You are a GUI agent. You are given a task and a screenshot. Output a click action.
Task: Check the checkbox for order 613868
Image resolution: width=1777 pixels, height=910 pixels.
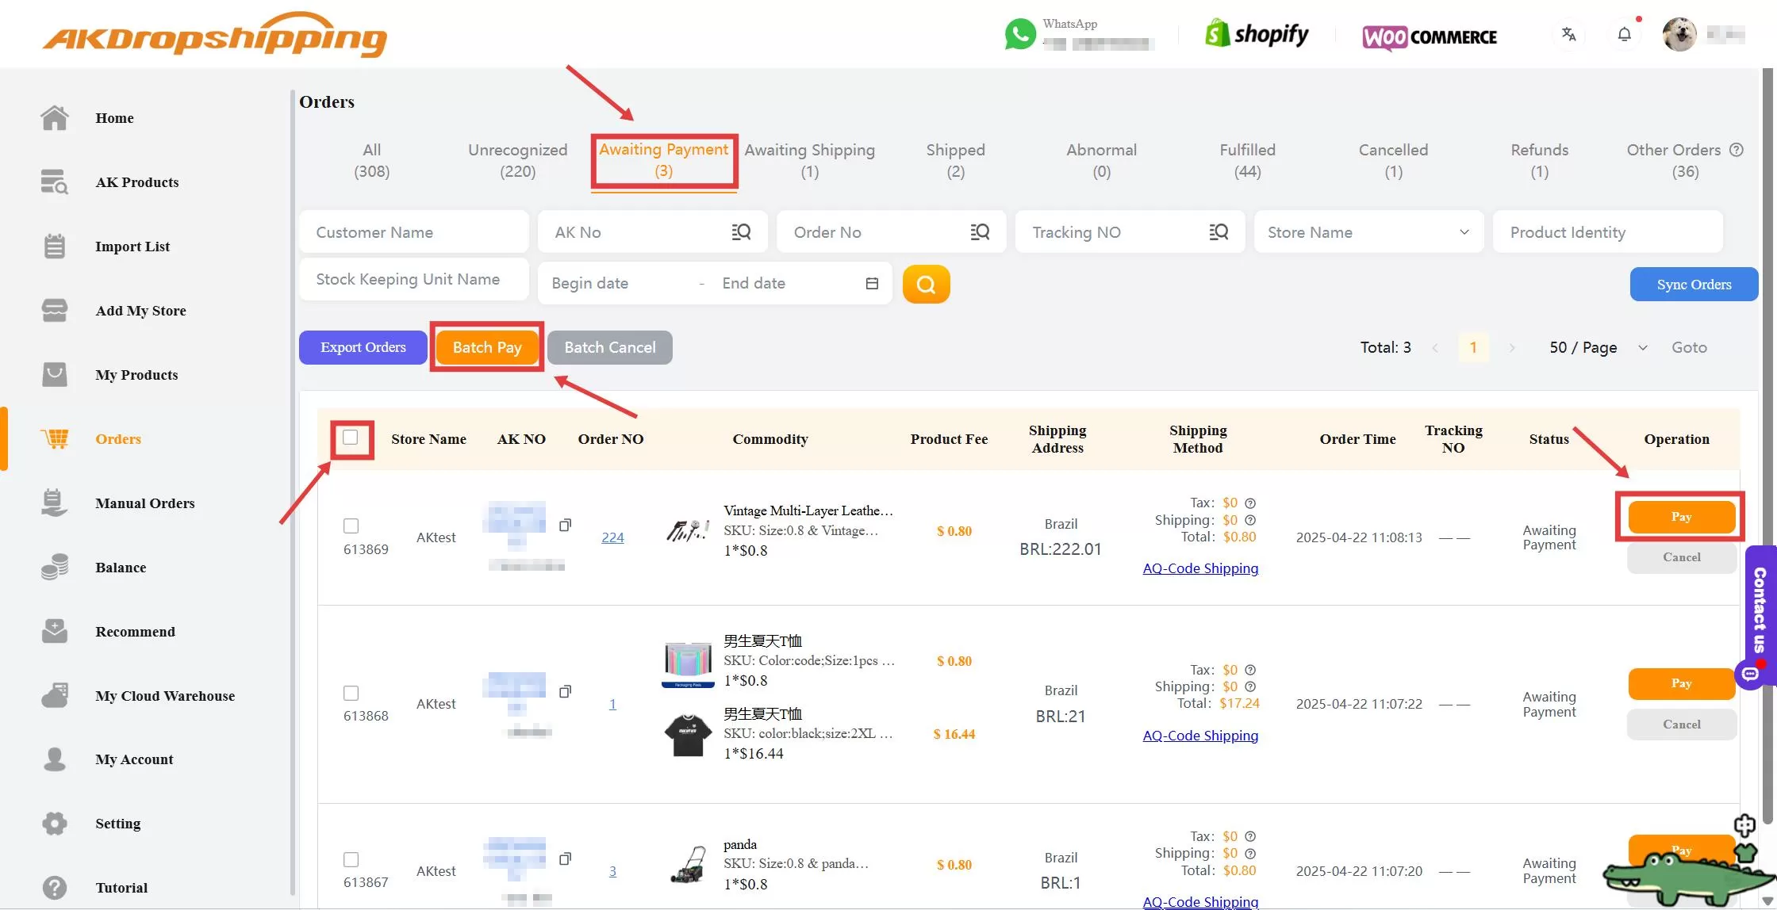(350, 692)
